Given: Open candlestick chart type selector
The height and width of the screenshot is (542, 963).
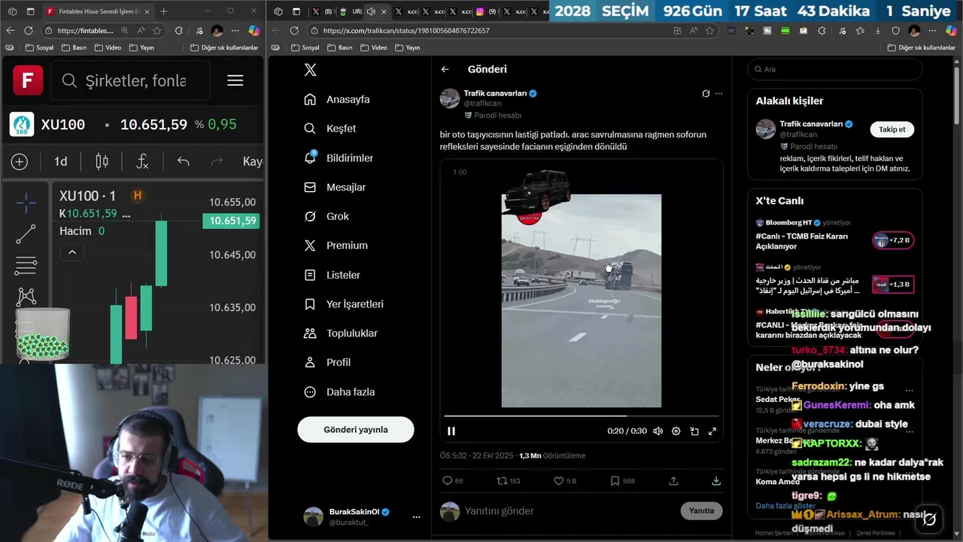Looking at the screenshot, I should pos(102,162).
